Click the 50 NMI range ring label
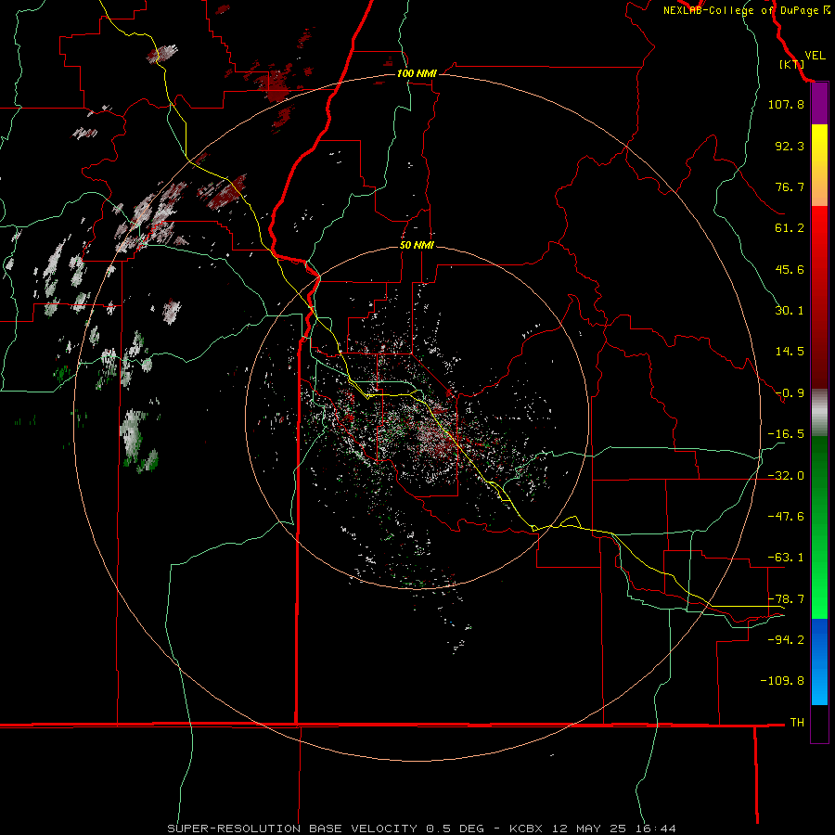This screenshot has height=835, width=835. (x=417, y=246)
